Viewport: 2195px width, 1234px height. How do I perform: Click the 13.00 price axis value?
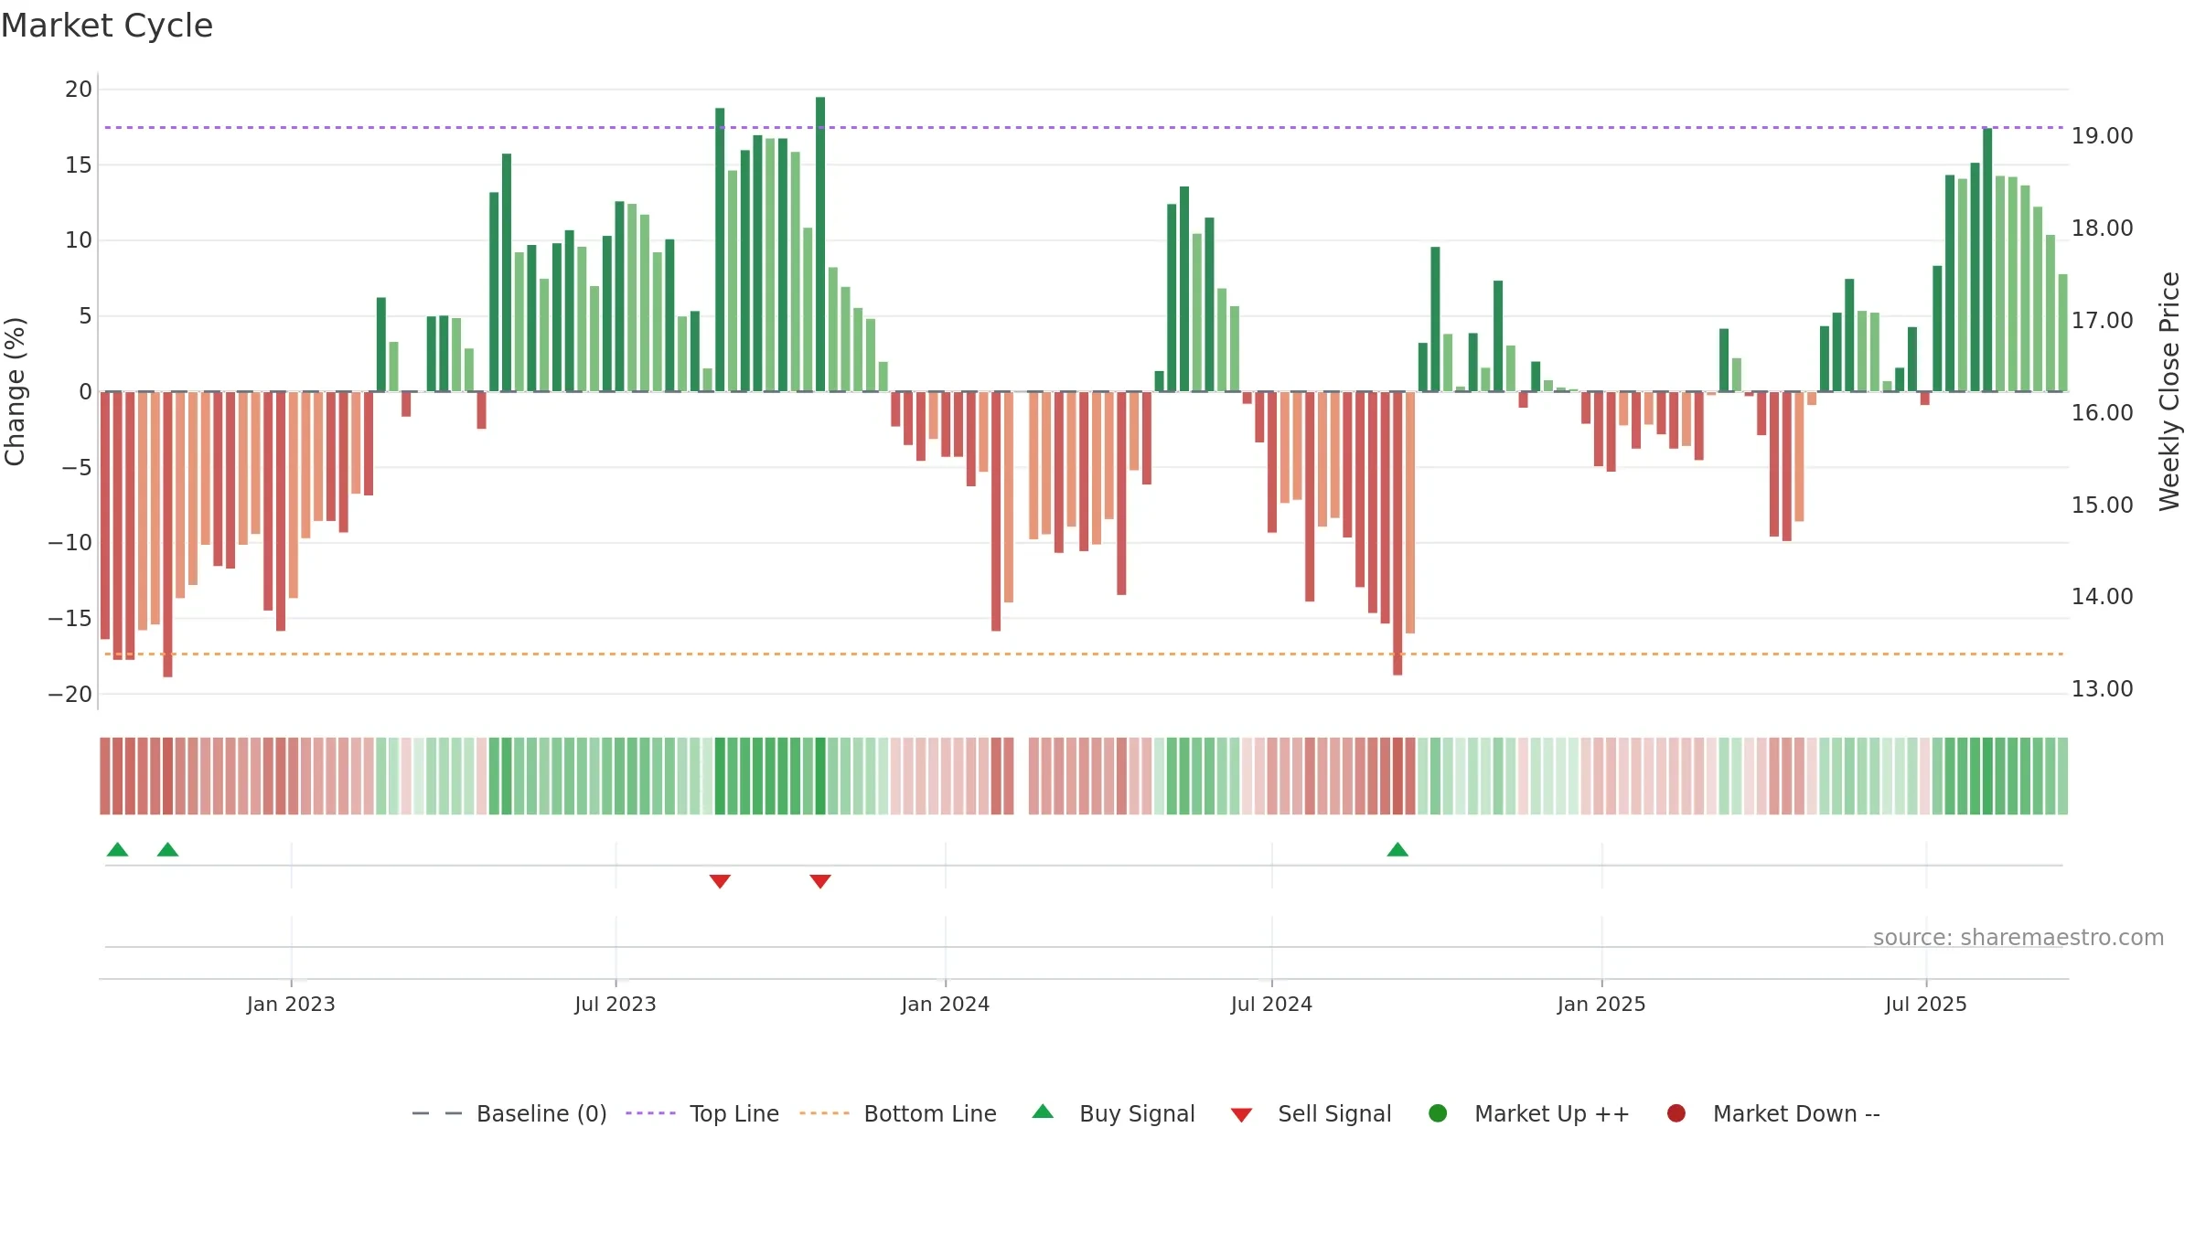pyautogui.click(x=2102, y=689)
